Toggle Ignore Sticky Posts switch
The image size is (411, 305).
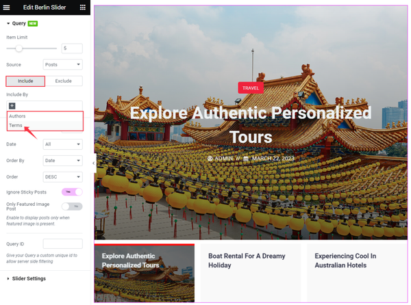pyautogui.click(x=72, y=192)
